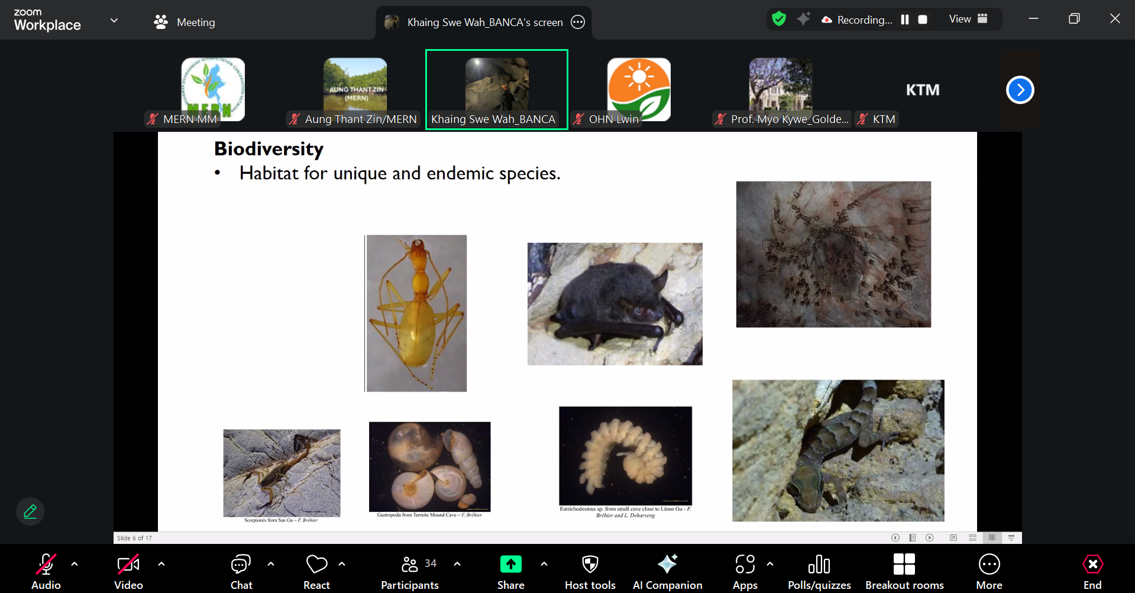Open the Meeting tab
Viewport: 1135px width, 593px height.
coord(185,22)
